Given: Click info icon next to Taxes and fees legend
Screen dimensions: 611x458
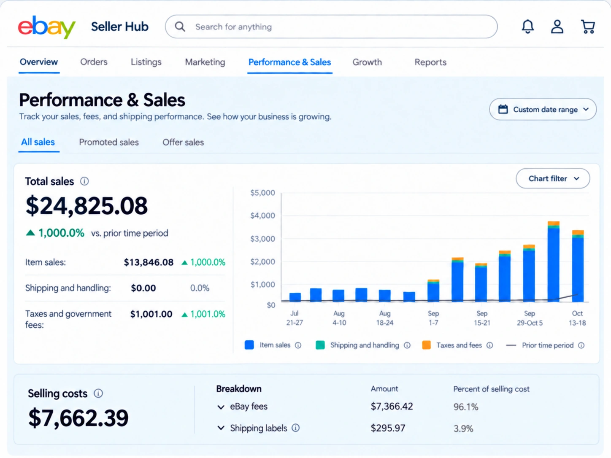Looking at the screenshot, I should coord(489,345).
